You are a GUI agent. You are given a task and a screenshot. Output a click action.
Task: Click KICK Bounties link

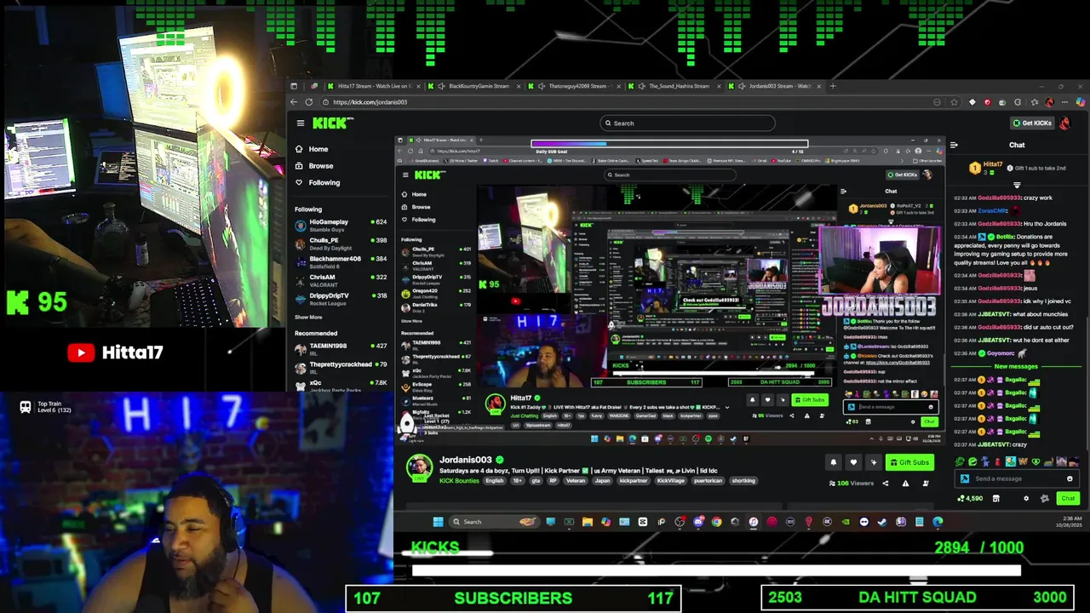tap(459, 481)
